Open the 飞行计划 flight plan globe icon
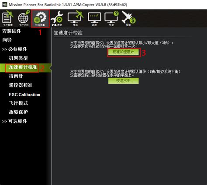The image size is (207, 185). click(24, 18)
